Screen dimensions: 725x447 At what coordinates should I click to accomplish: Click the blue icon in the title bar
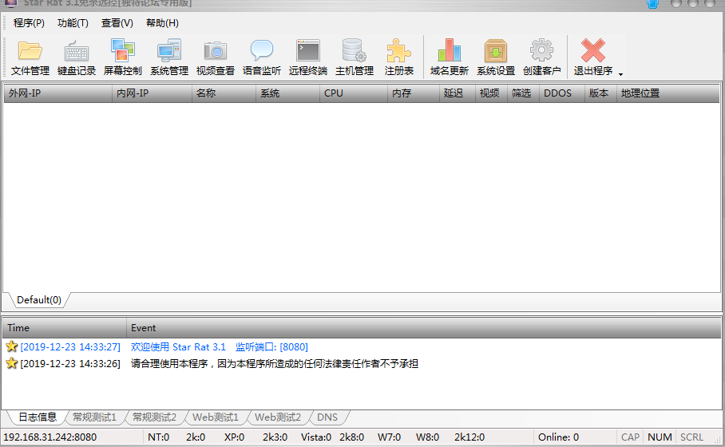tap(653, 4)
